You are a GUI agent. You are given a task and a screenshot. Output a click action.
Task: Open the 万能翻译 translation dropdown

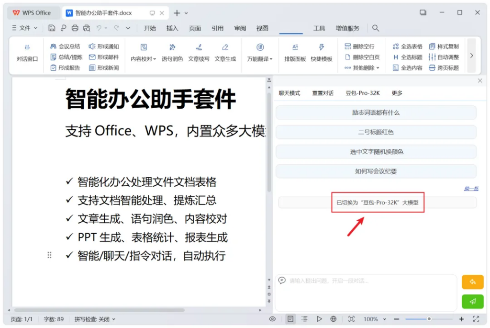(260, 59)
